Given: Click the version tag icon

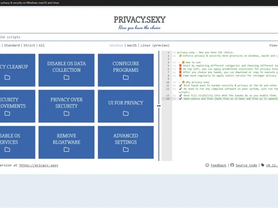Looking at the screenshot, I should tap(263, 165).
